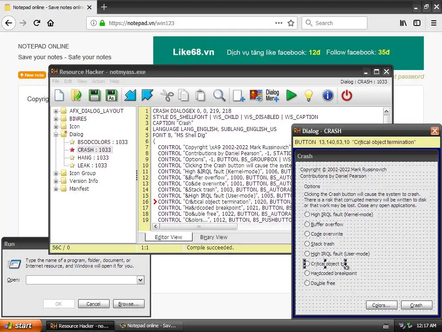This screenshot has height=332, width=442.
Task: Open the page actions three-dot menu
Action: click(279, 23)
